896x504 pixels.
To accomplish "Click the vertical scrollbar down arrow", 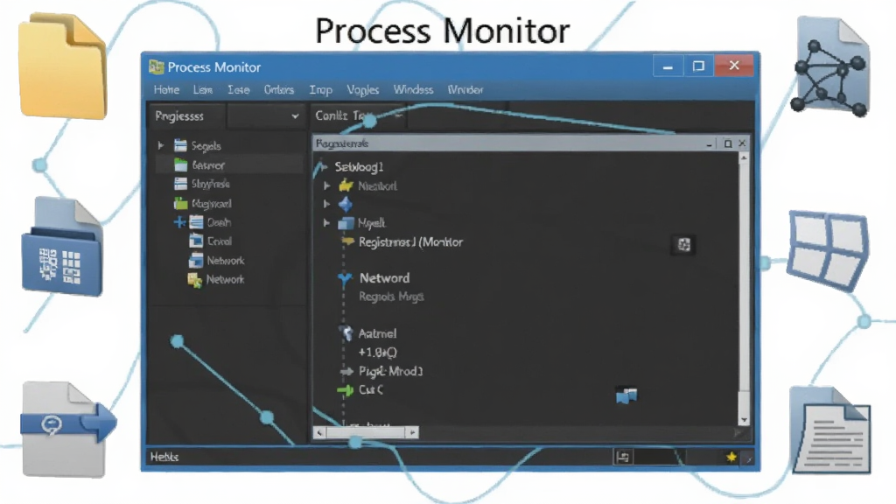I will click(744, 420).
